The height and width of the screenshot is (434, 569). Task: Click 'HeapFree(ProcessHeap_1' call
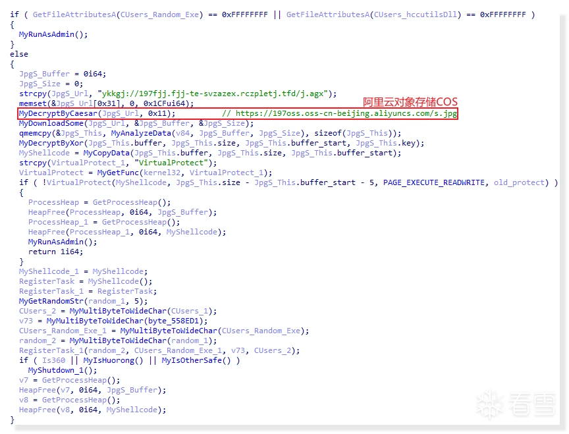point(127,232)
